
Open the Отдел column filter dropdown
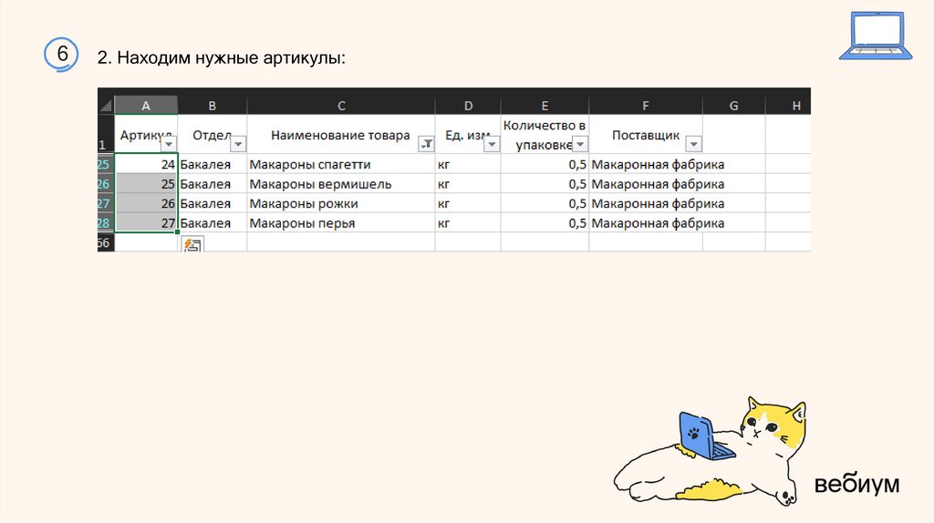tap(238, 144)
